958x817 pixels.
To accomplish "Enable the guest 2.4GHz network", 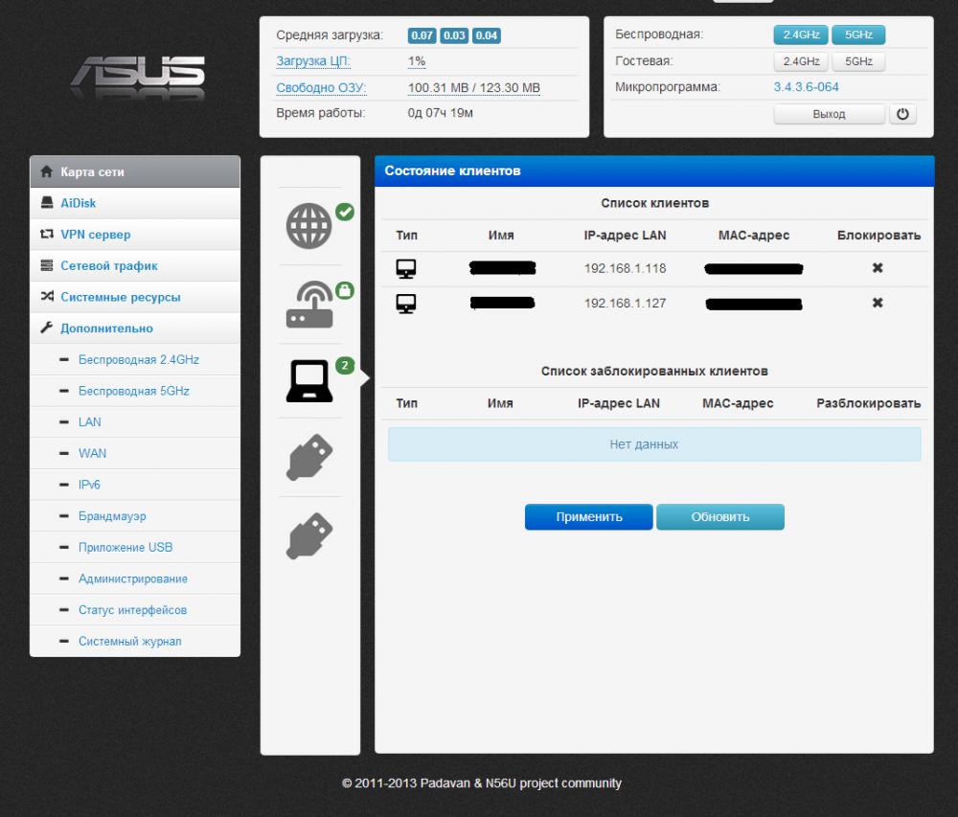I will click(801, 61).
